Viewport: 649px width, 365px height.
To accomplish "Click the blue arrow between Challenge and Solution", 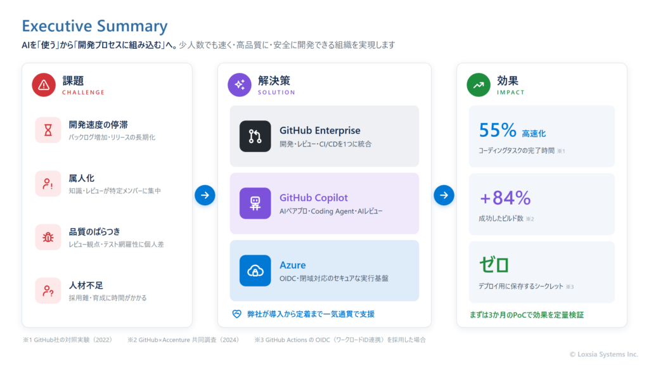I will pyautogui.click(x=205, y=195).
